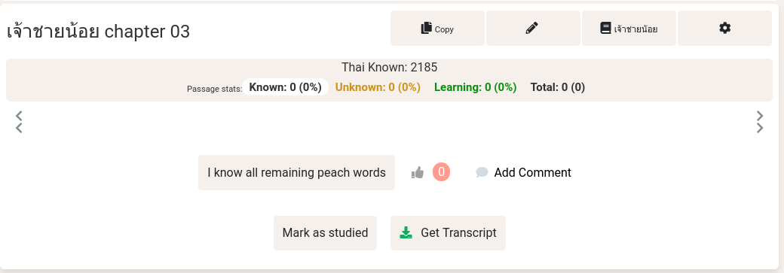The width and height of the screenshot is (784, 273).
Task: Click I know all remaining peach words
Action: pyautogui.click(x=296, y=173)
